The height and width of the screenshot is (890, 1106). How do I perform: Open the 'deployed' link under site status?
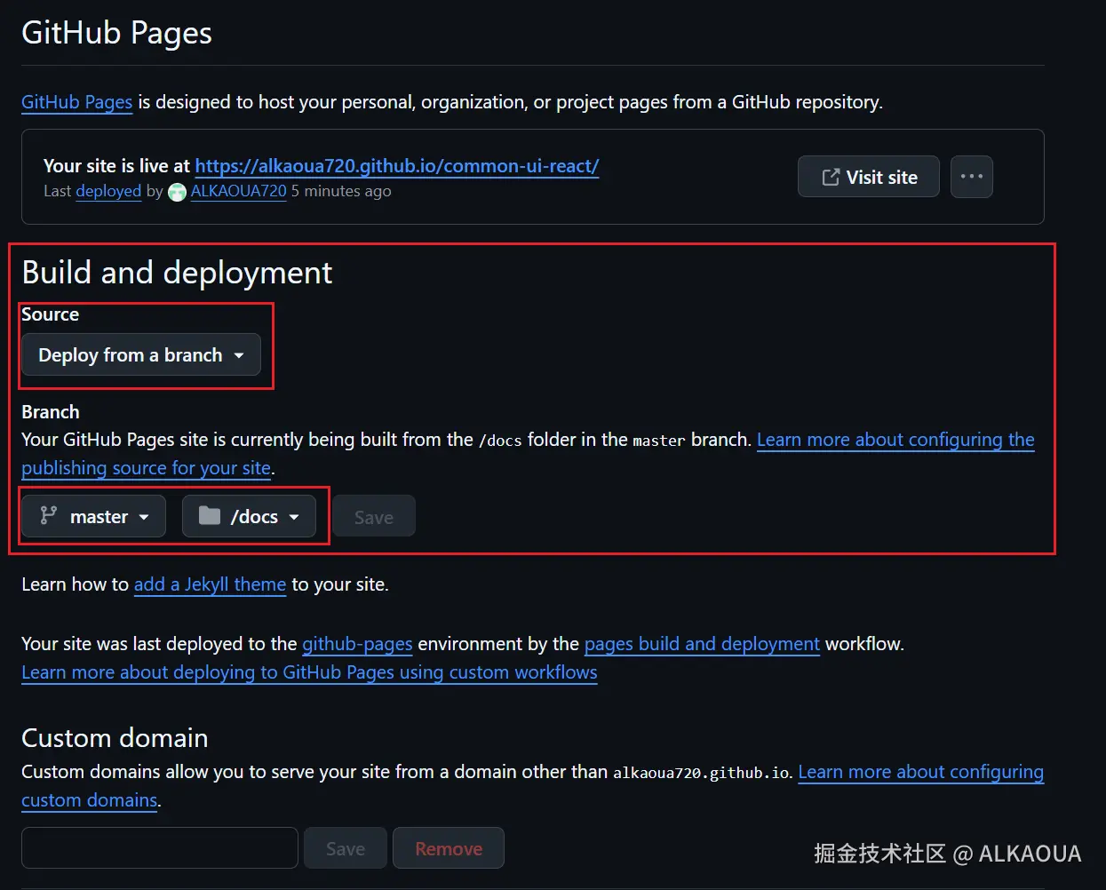point(108,191)
